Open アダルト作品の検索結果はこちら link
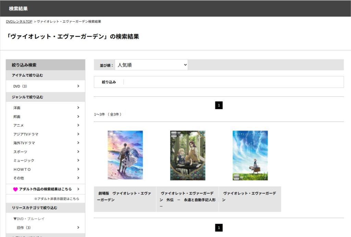Viewport: 351px width, 237px height. click(x=46, y=189)
